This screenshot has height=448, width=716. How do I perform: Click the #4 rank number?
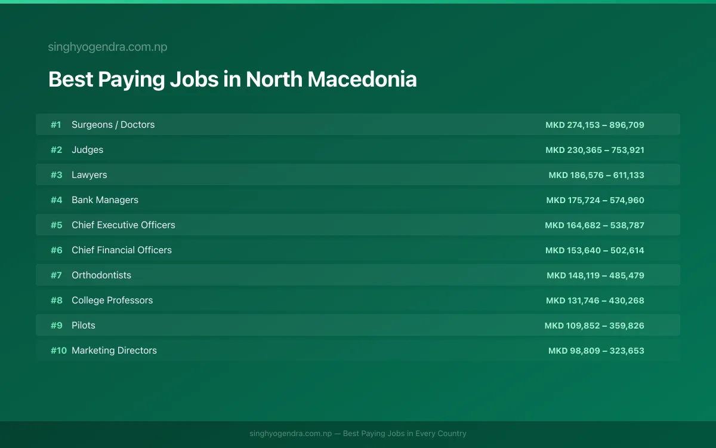click(x=56, y=200)
